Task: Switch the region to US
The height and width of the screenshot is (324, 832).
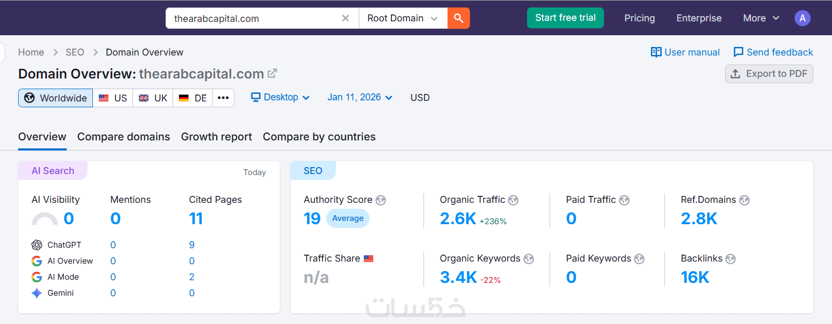Action: (x=113, y=98)
